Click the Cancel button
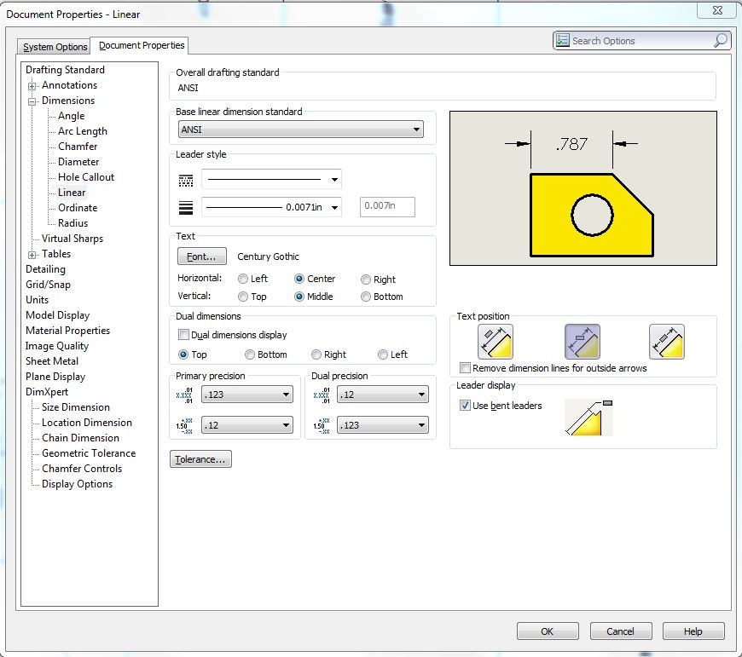This screenshot has height=657, width=742. (x=620, y=631)
